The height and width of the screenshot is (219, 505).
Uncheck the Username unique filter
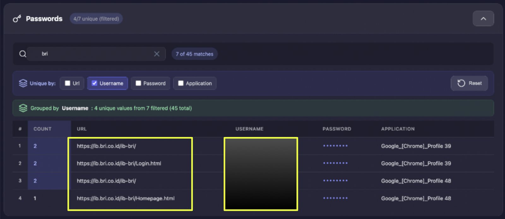click(94, 83)
